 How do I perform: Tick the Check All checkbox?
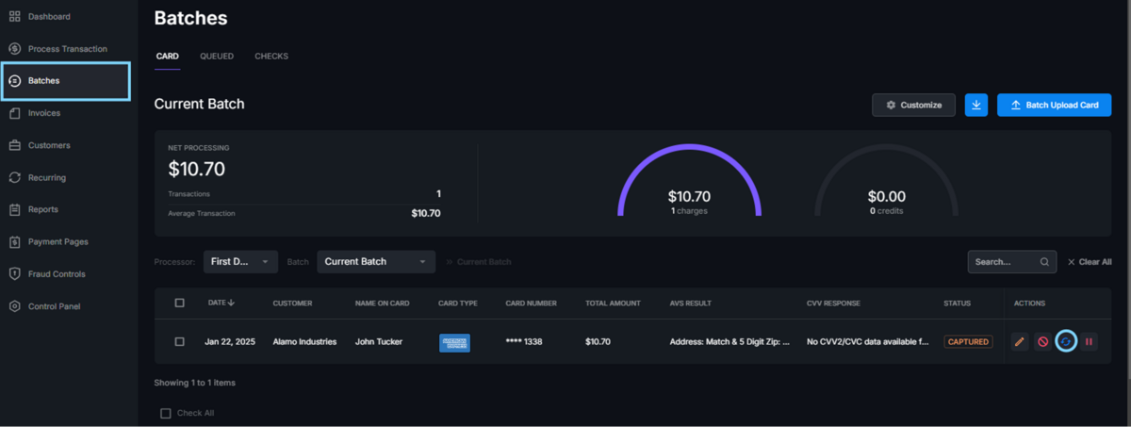pyautogui.click(x=166, y=413)
